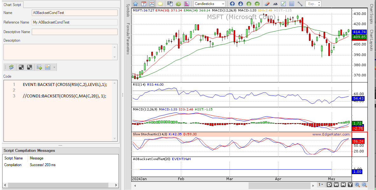Click the 409.85 green price label
376x190 pixels.
[x=359, y=37]
